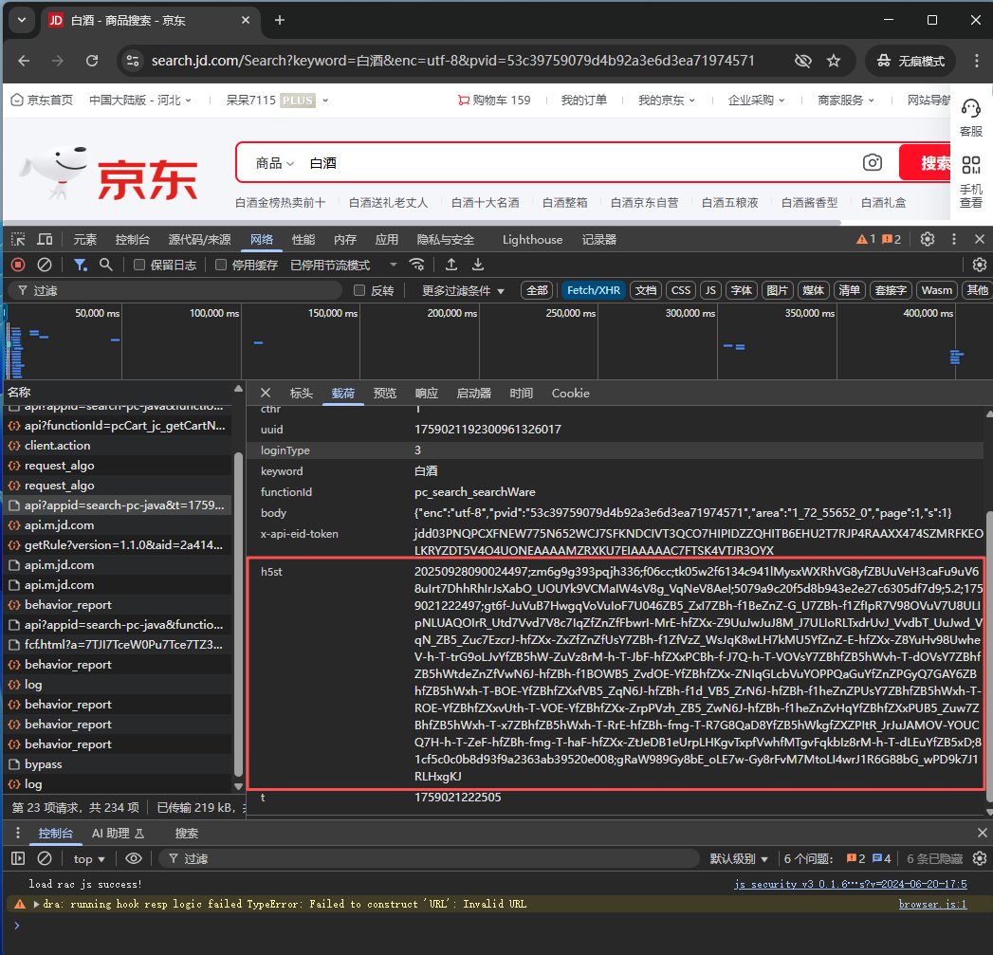Click import HAR file upload icon

[451, 265]
